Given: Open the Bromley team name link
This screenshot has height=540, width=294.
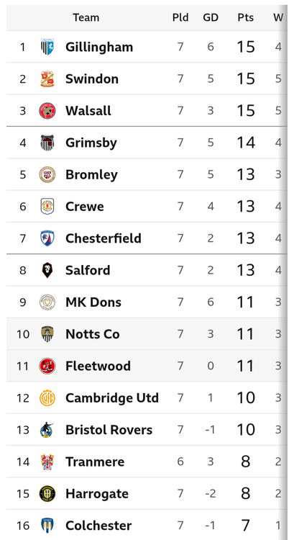Looking at the screenshot, I should (x=91, y=175).
